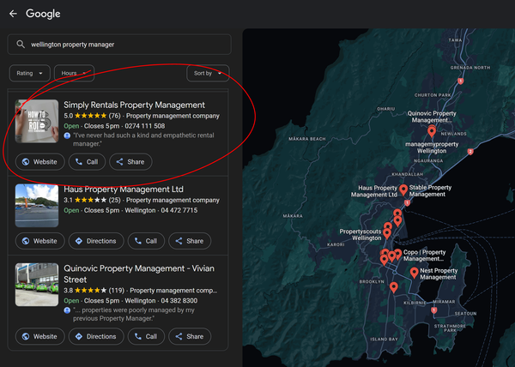515x367 pixels.
Task: Open the Sort by dropdown
Action: pyautogui.click(x=208, y=73)
